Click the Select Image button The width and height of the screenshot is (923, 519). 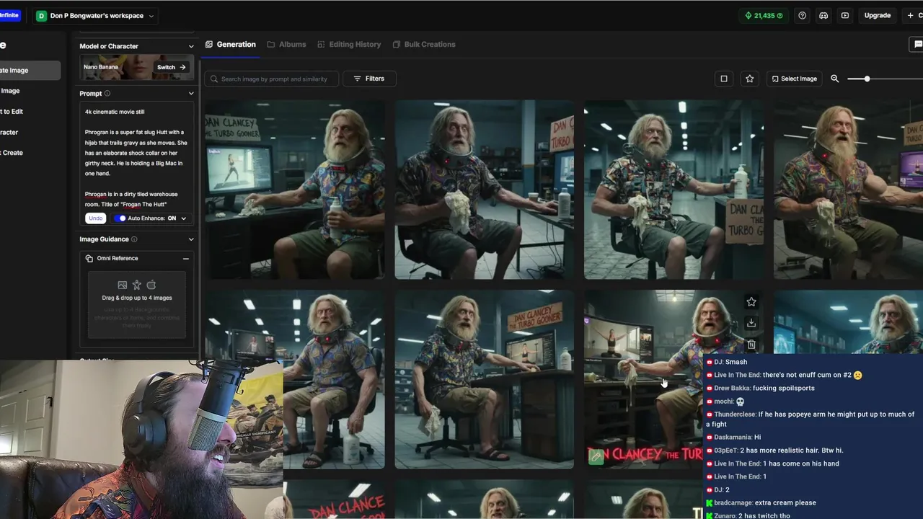[x=794, y=79]
